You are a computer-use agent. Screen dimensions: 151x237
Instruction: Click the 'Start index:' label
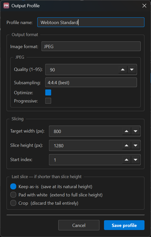point(21,160)
